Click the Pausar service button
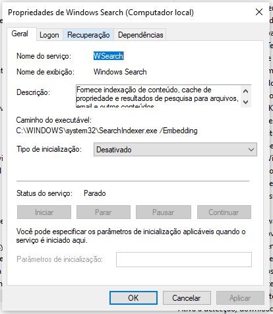Screen dimensions: 273x314 point(164,212)
